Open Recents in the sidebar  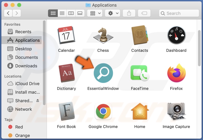[22, 32]
